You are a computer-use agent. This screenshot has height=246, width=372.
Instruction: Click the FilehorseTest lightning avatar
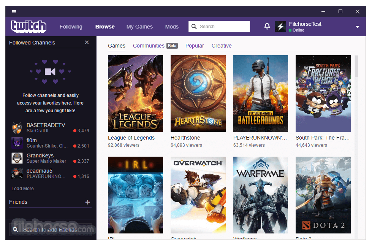[x=280, y=27]
